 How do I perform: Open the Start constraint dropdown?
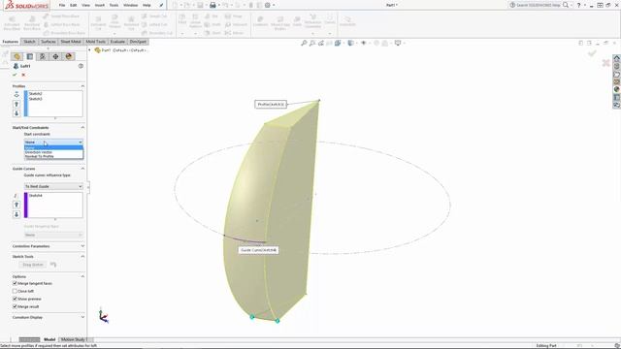[53, 143]
